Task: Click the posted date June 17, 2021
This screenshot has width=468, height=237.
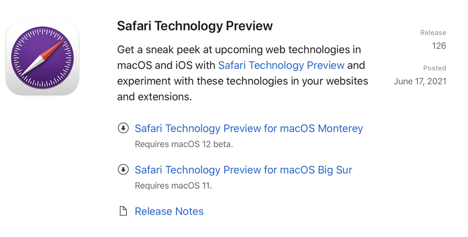Action: (x=420, y=81)
